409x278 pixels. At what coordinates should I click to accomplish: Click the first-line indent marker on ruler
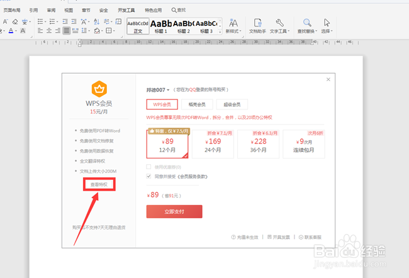click(x=80, y=41)
